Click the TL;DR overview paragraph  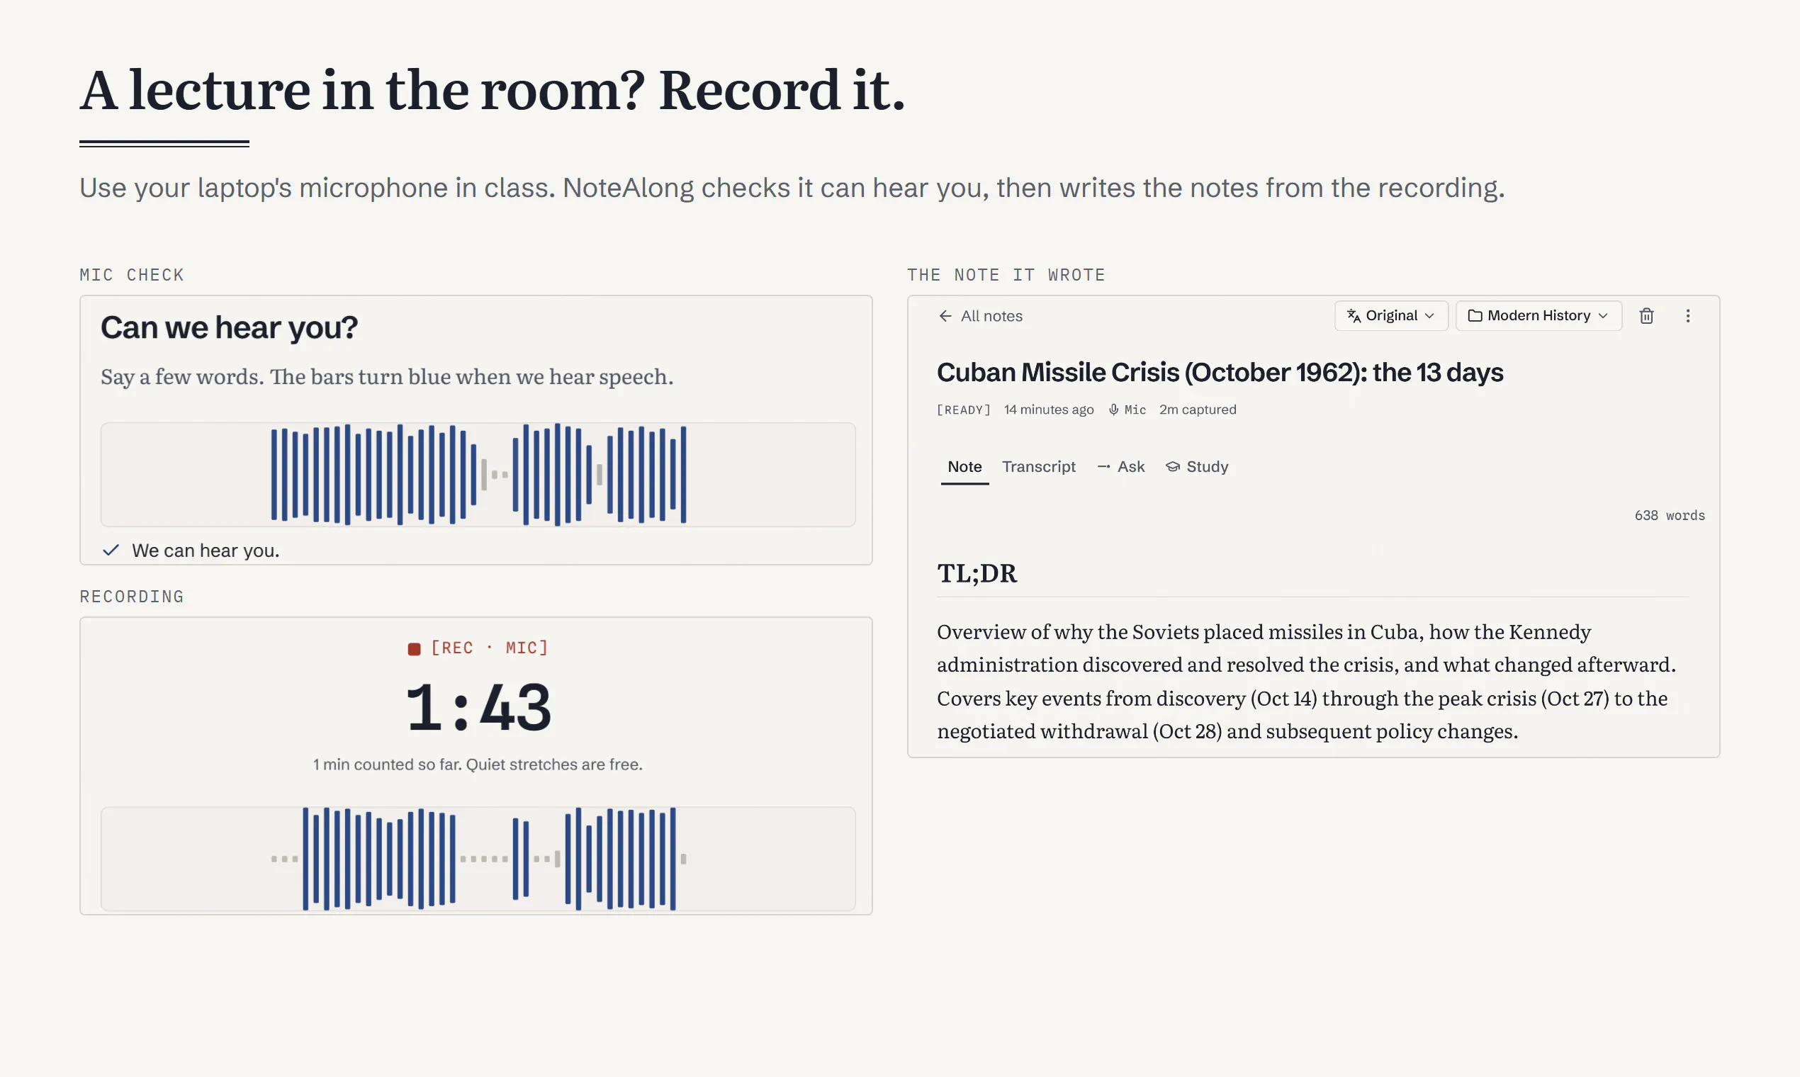coord(1307,682)
